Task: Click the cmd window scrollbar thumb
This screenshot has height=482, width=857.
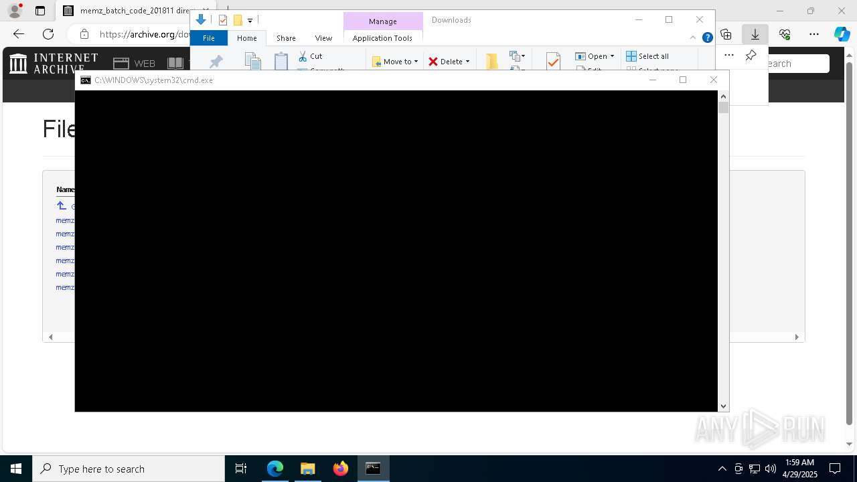Action: pyautogui.click(x=723, y=107)
